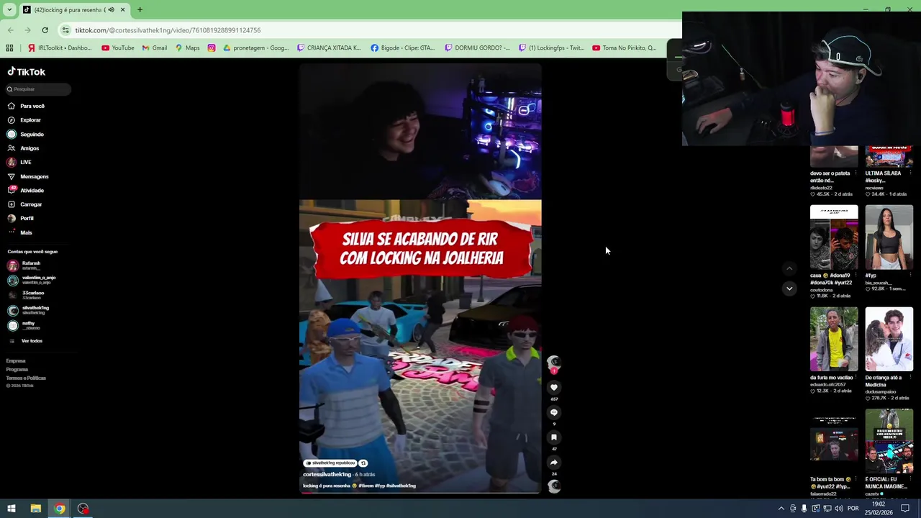The image size is (921, 518).
Task: Open YouTube bookmark
Action: [x=118, y=48]
